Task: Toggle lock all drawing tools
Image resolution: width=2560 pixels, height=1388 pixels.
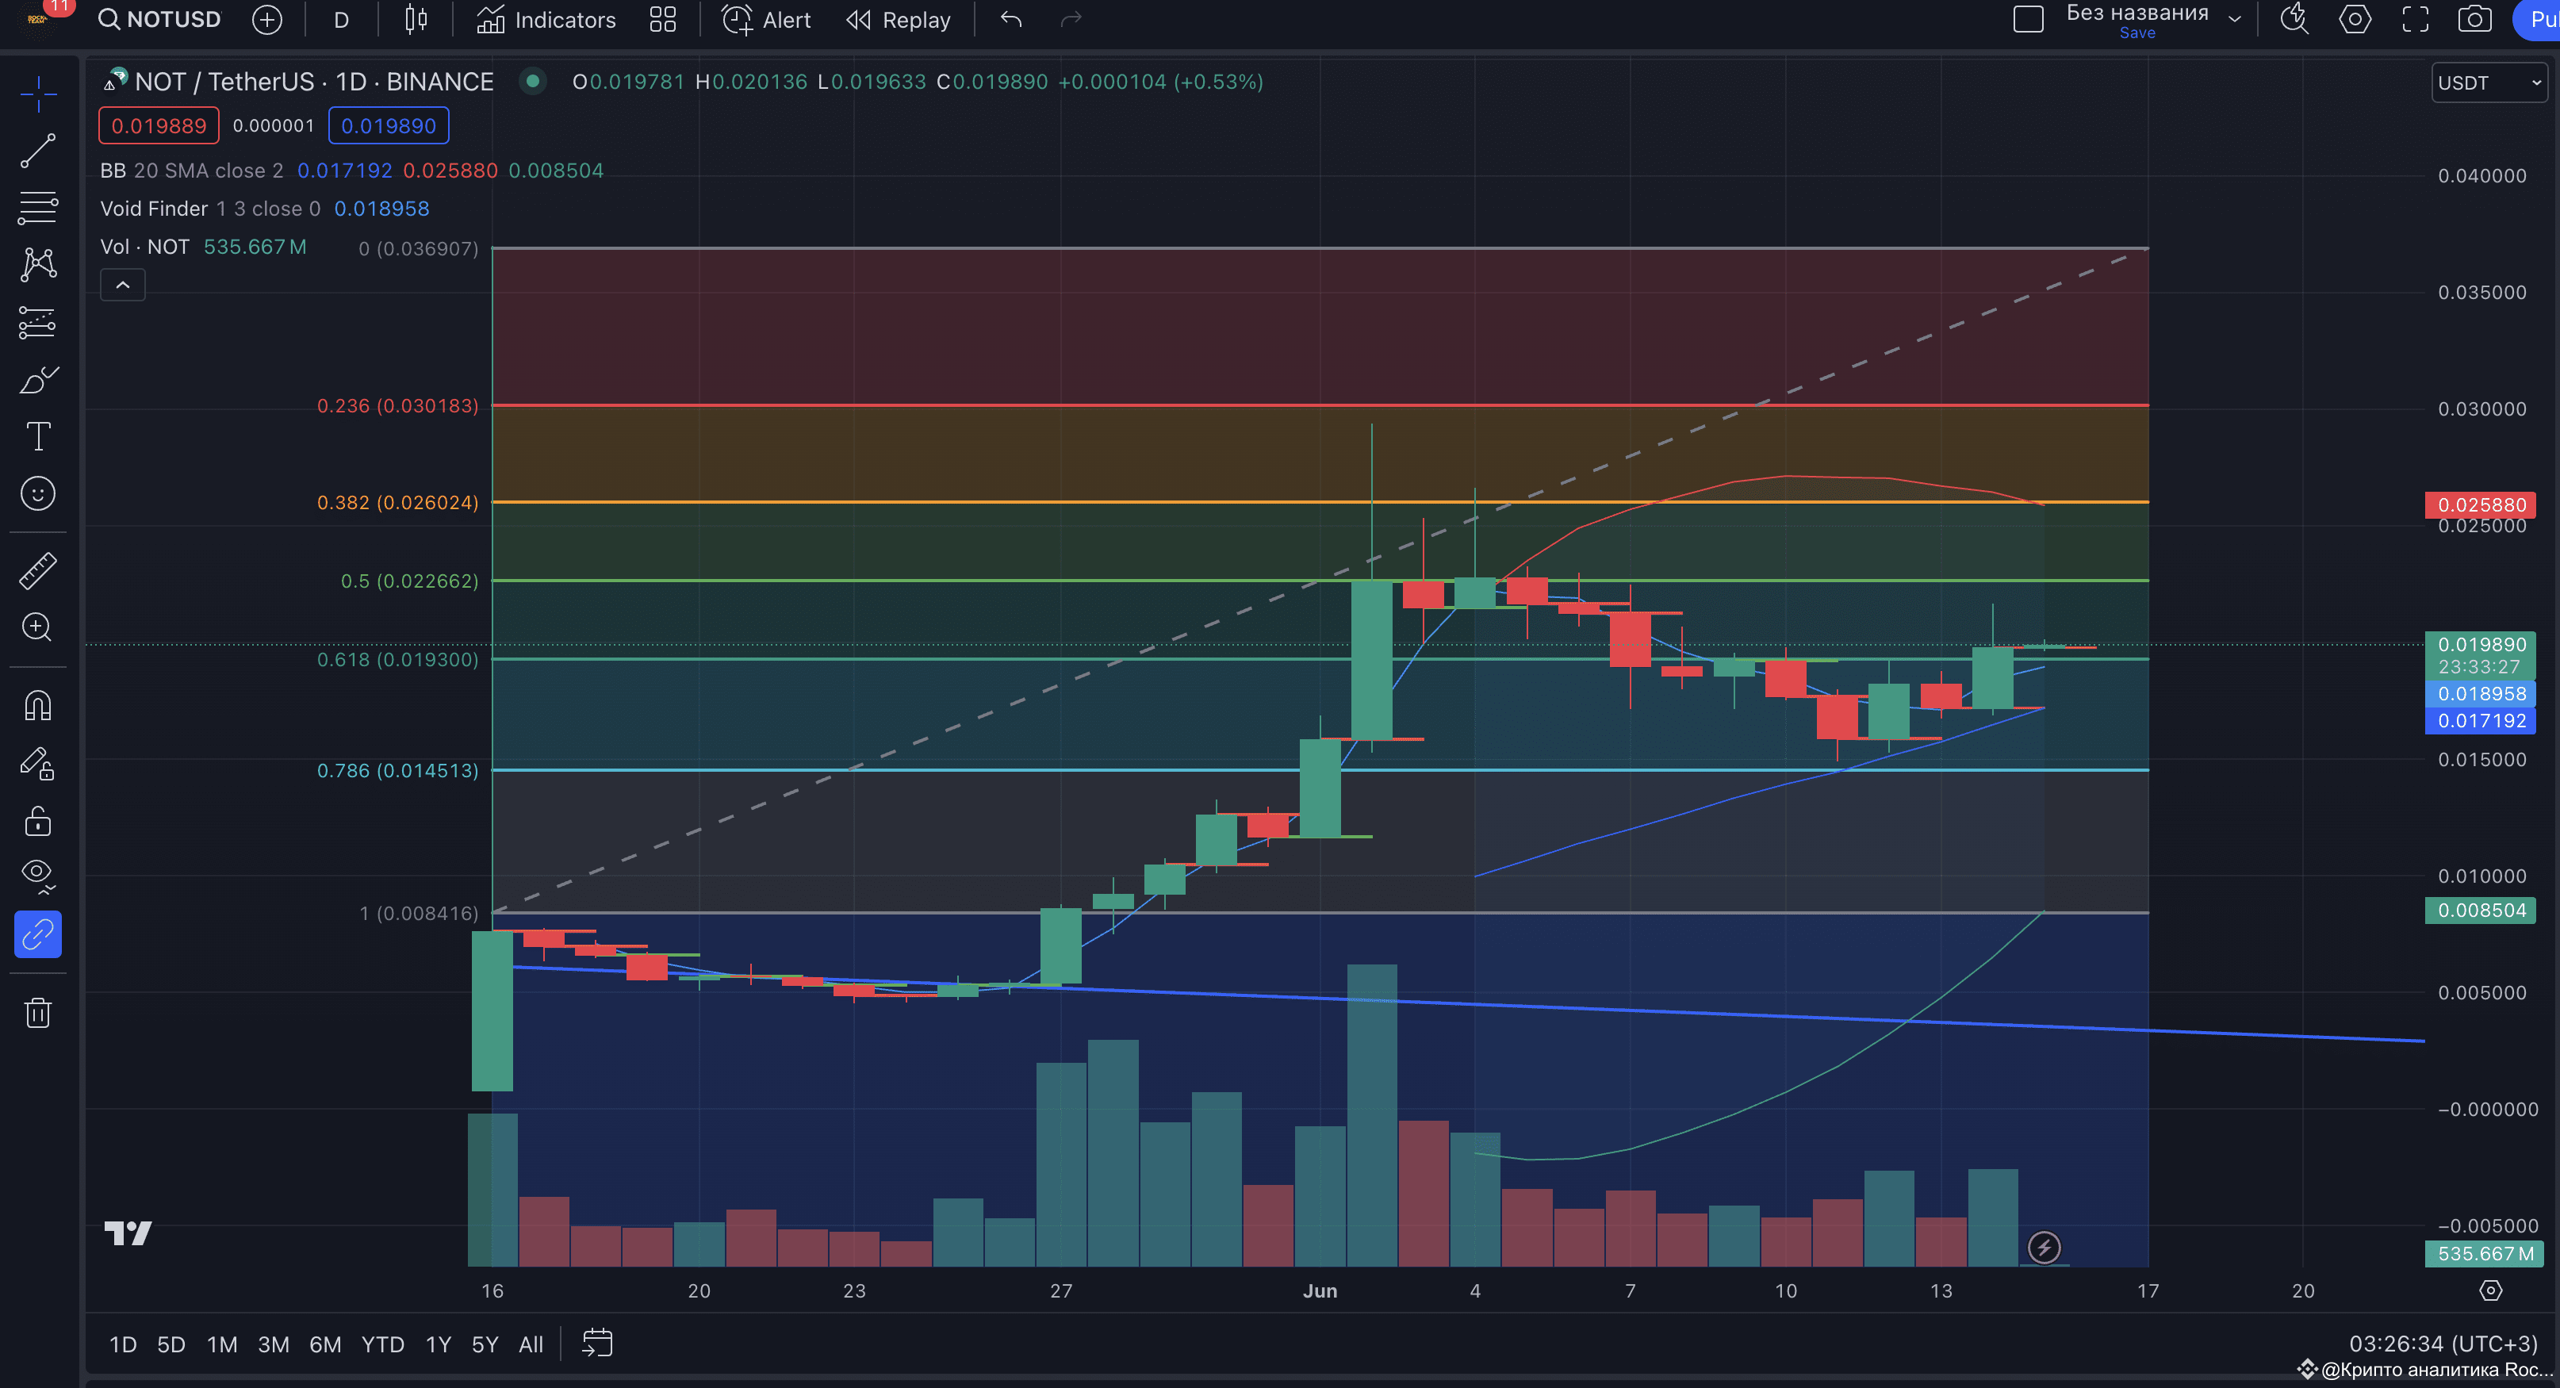Action: click(38, 822)
